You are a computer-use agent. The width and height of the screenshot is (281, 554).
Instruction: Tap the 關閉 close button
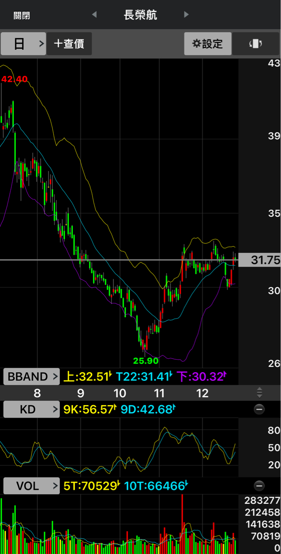(22, 16)
